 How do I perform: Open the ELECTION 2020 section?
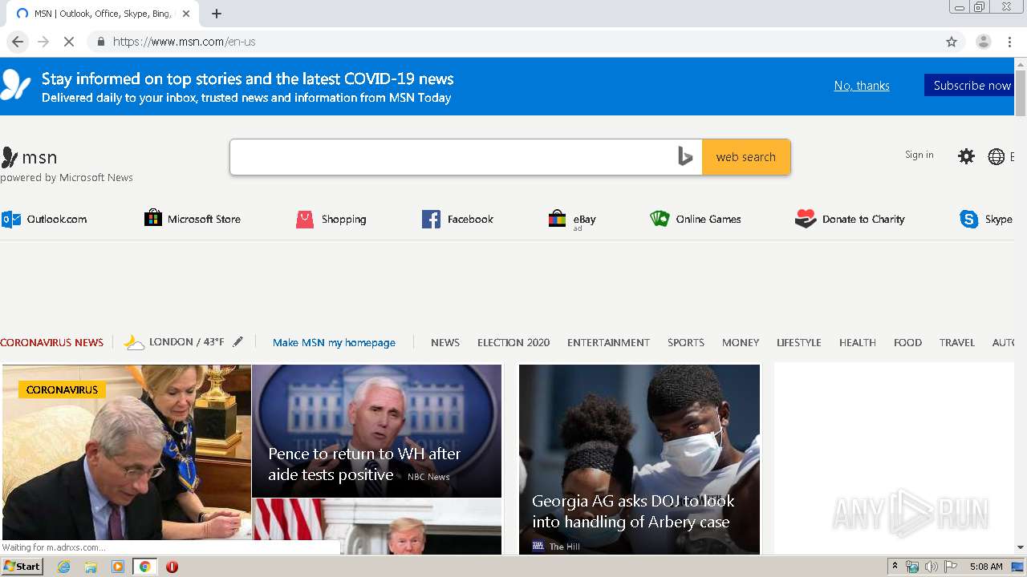click(513, 342)
